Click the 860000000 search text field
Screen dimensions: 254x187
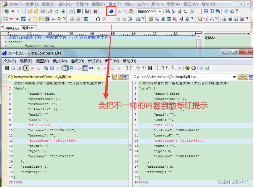[147, 12]
